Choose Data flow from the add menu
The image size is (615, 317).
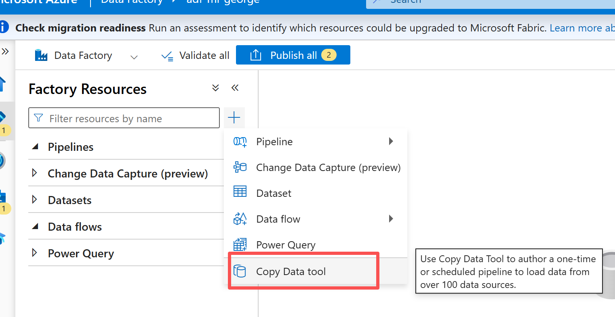[316, 219]
